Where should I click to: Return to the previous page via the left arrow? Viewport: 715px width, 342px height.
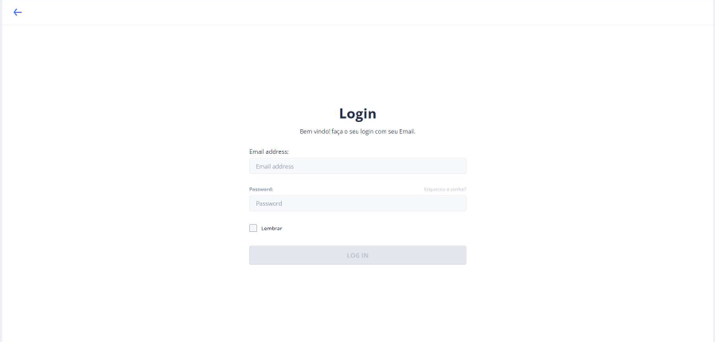[x=18, y=12]
